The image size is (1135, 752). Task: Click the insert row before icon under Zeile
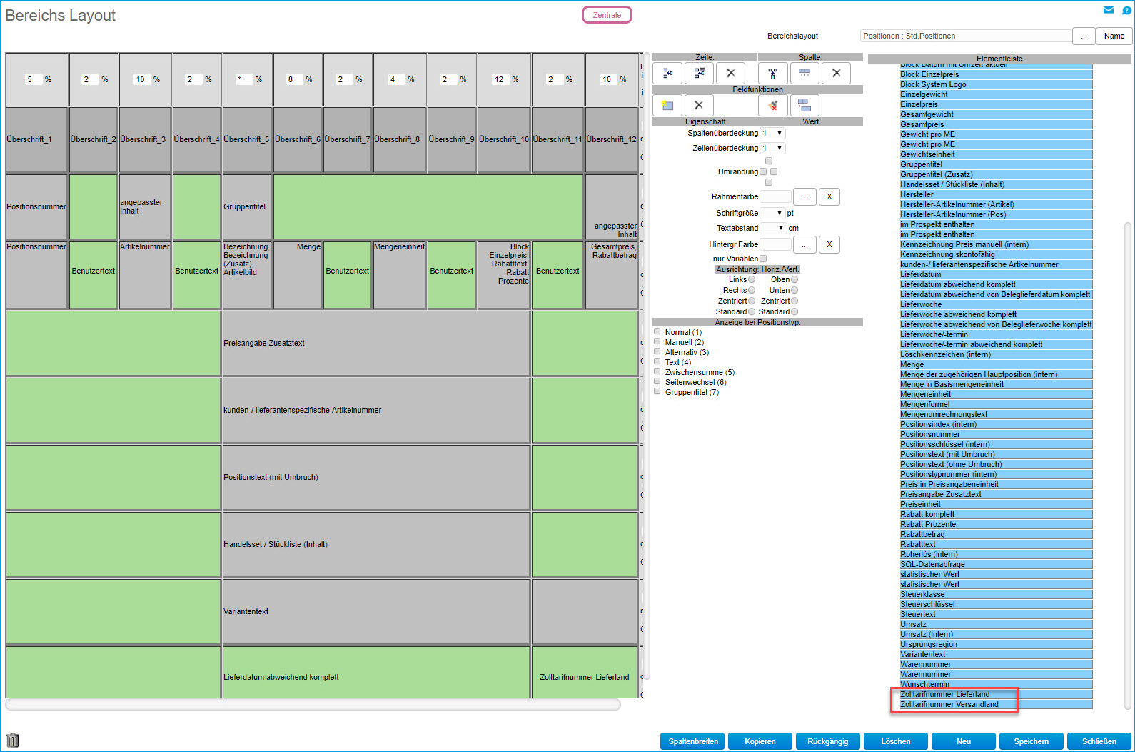point(667,73)
